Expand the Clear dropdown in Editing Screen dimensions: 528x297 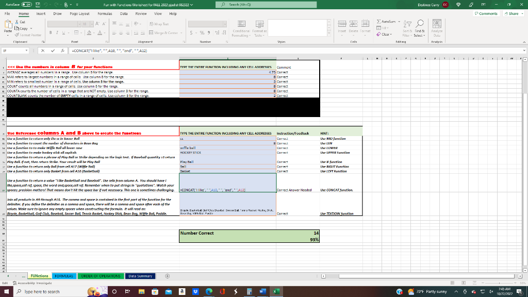(391, 35)
